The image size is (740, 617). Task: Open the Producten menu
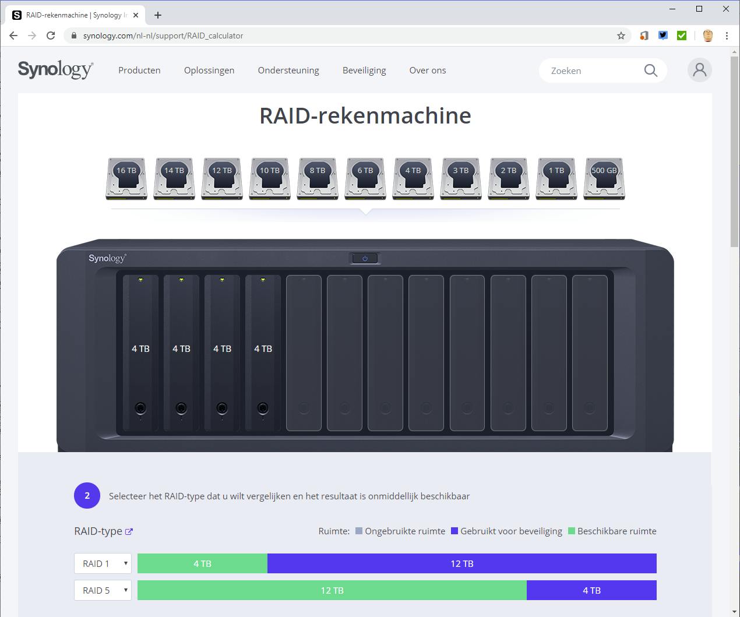pyautogui.click(x=139, y=70)
